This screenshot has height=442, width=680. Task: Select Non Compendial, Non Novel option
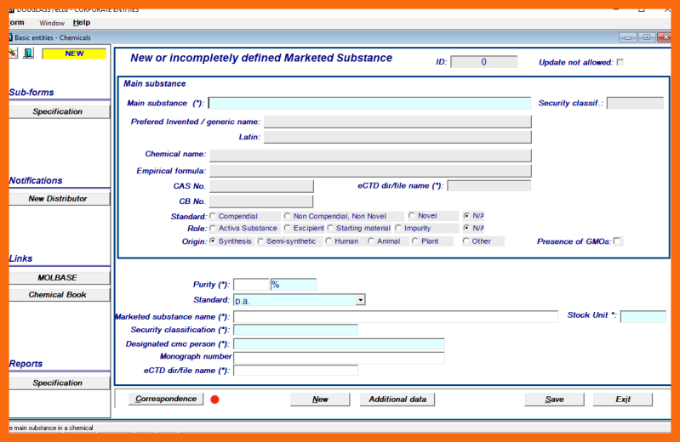pos(287,216)
